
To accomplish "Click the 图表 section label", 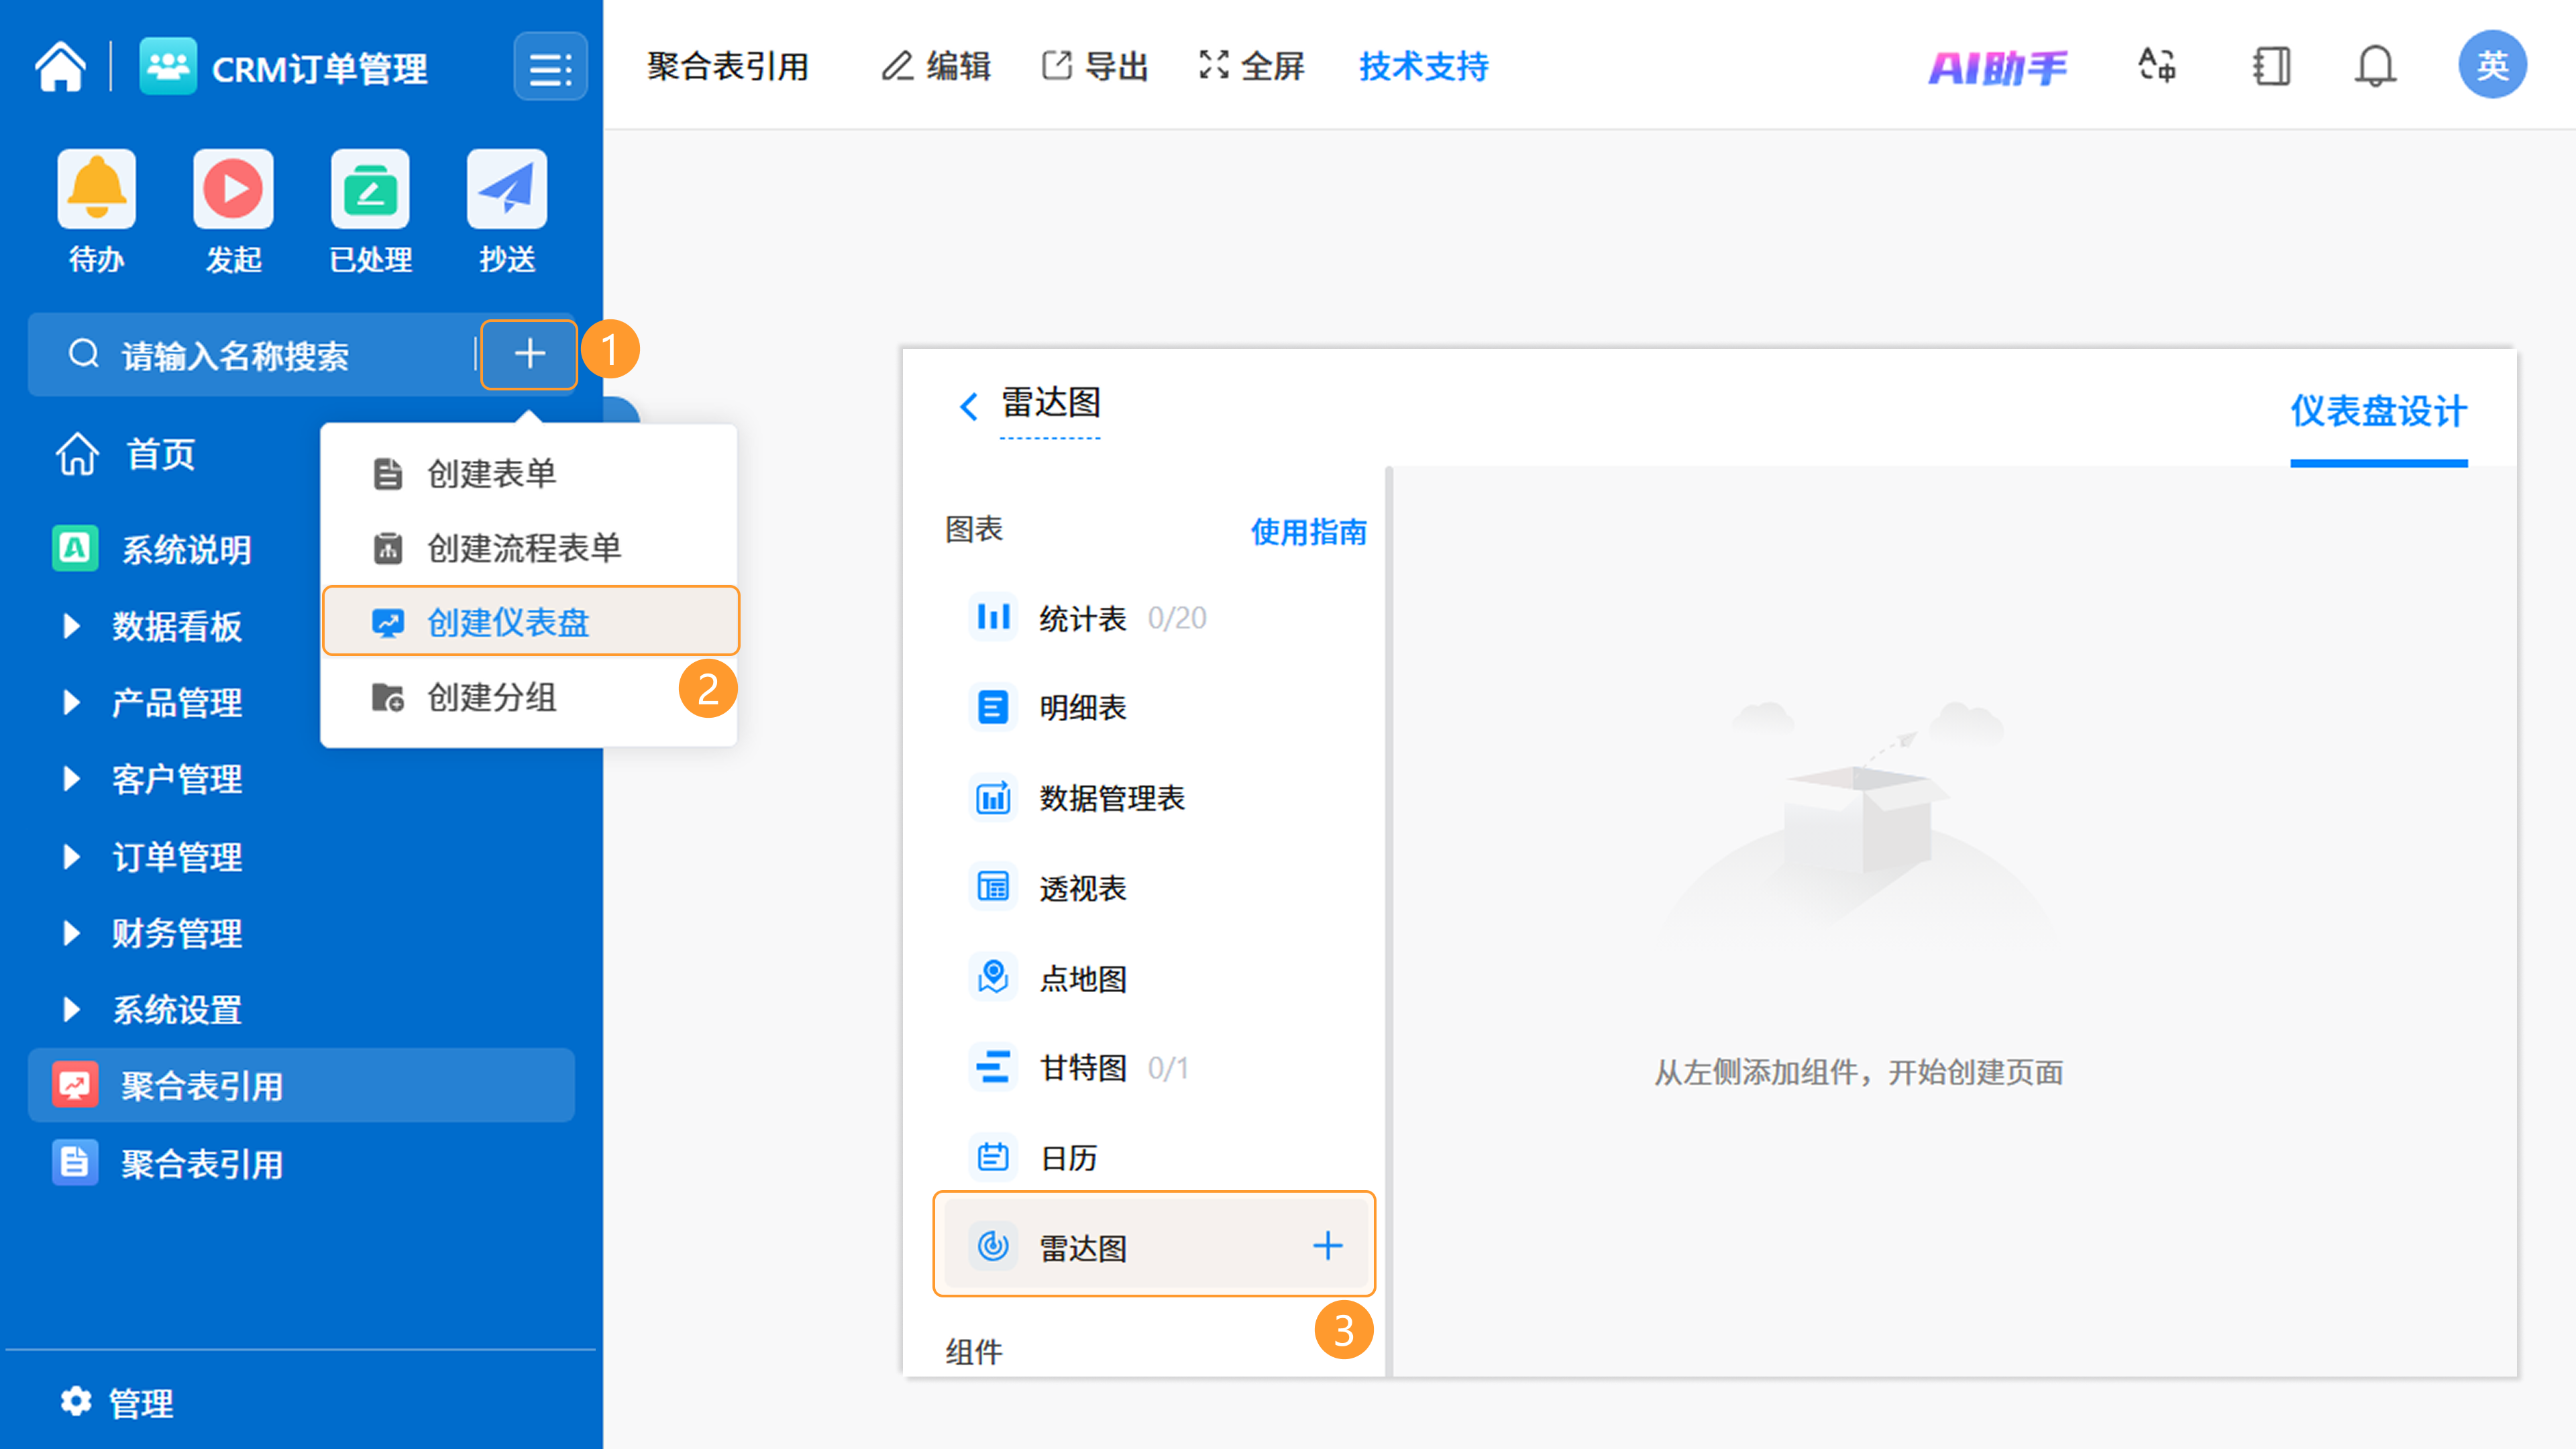I will pyautogui.click(x=973, y=529).
